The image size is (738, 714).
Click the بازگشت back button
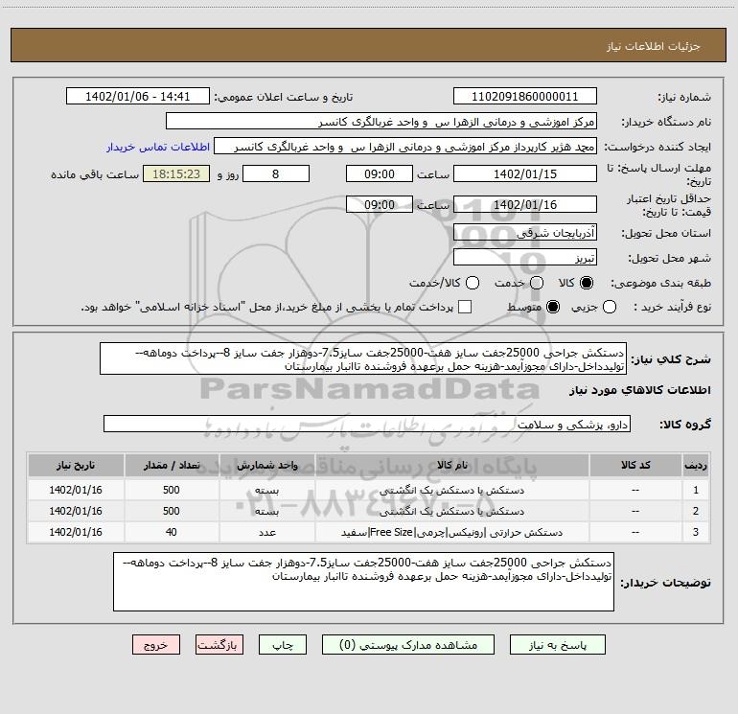point(219,645)
